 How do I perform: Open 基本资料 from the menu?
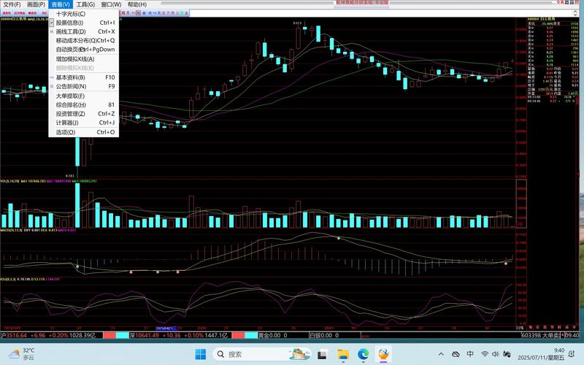[70, 77]
